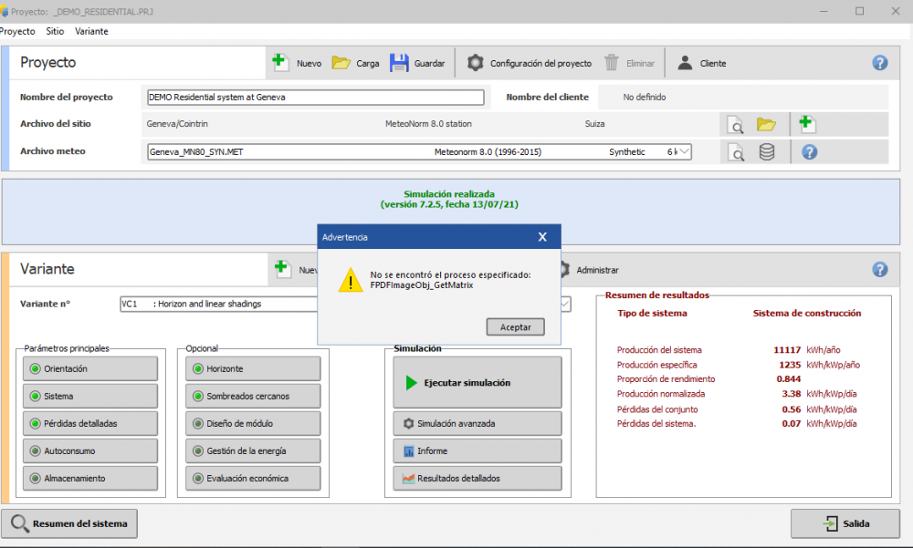Click the Nombre del proyecto text field

315,98
